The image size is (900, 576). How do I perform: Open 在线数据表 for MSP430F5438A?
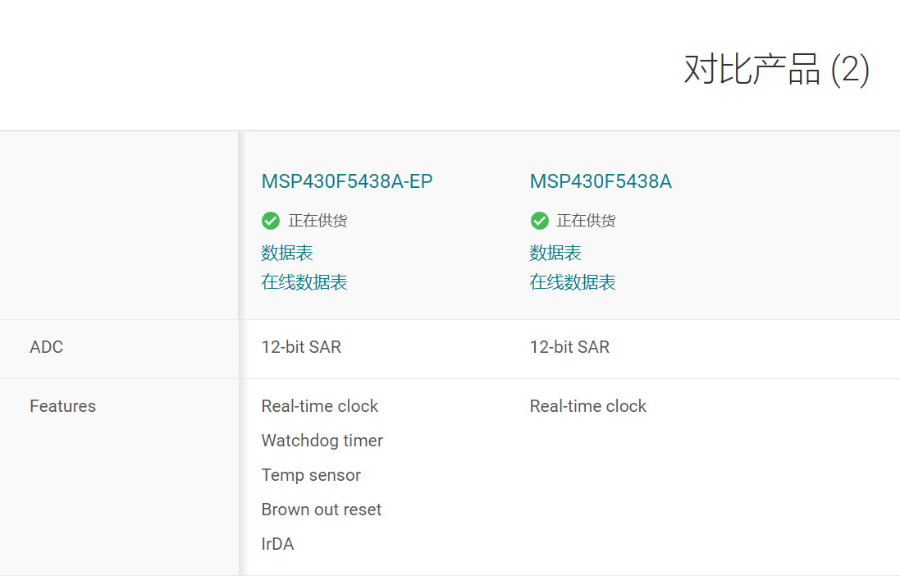click(x=573, y=282)
